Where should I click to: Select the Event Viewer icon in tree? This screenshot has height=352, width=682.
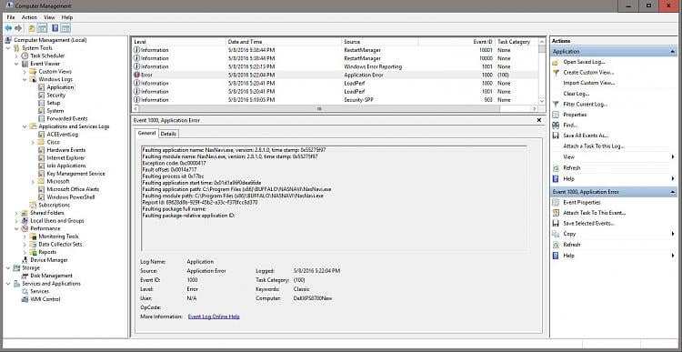(x=25, y=64)
